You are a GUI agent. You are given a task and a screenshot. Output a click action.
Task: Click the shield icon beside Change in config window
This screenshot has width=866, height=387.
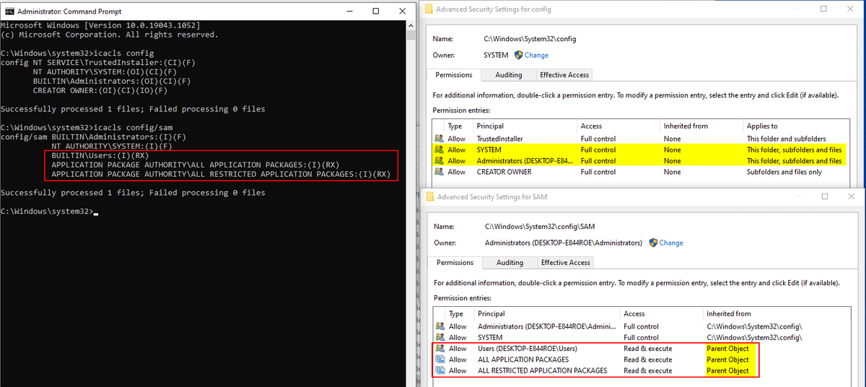(x=517, y=55)
